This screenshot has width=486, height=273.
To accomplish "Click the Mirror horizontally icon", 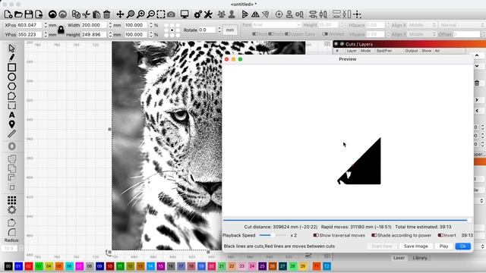I will click(255, 14).
